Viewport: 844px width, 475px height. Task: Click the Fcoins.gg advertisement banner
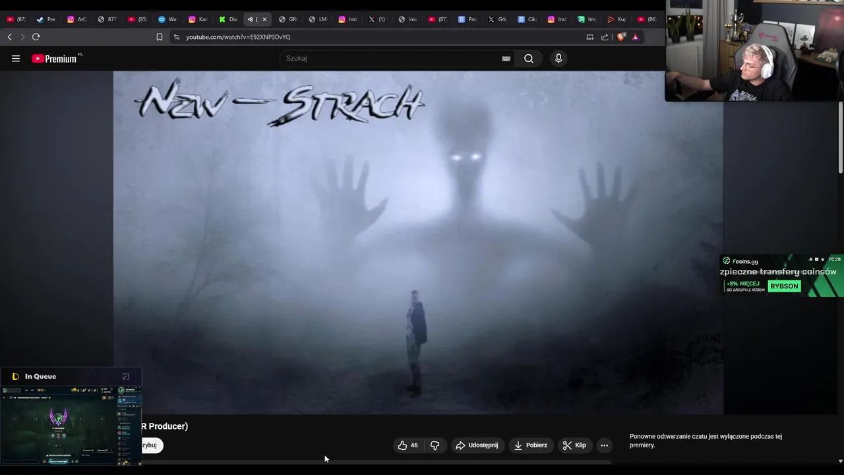781,275
